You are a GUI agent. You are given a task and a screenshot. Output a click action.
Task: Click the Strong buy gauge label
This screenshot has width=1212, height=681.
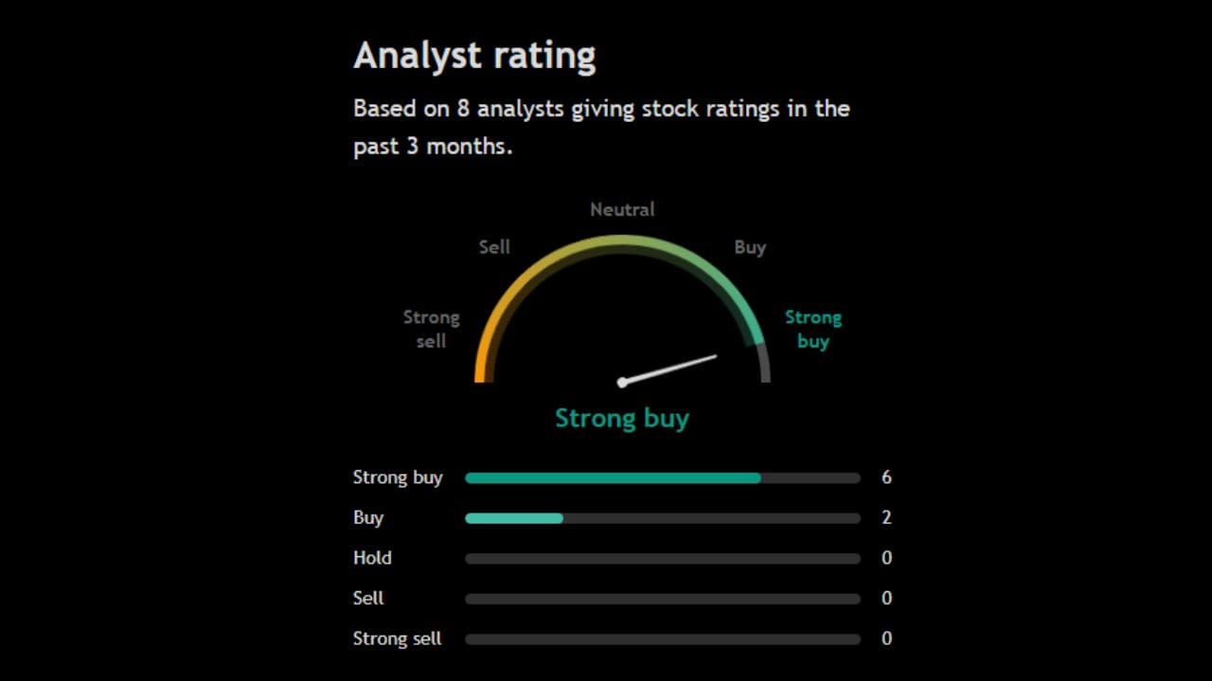point(812,329)
